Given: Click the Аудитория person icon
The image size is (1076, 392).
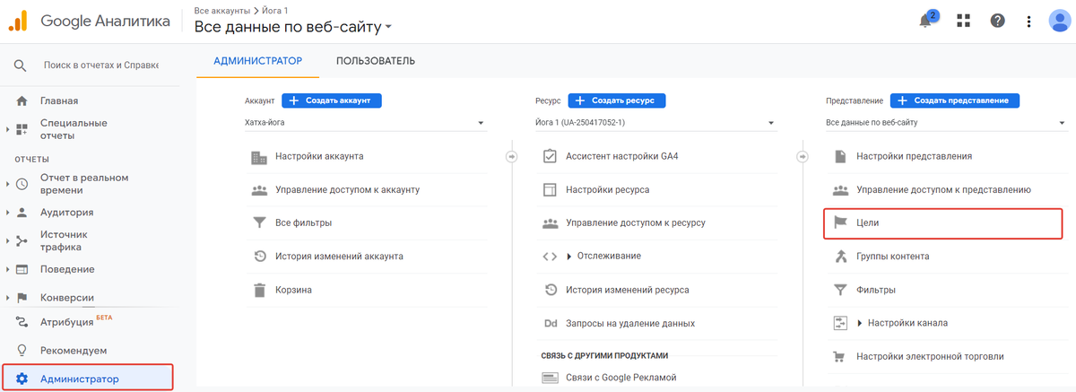Looking at the screenshot, I should pyautogui.click(x=22, y=213).
